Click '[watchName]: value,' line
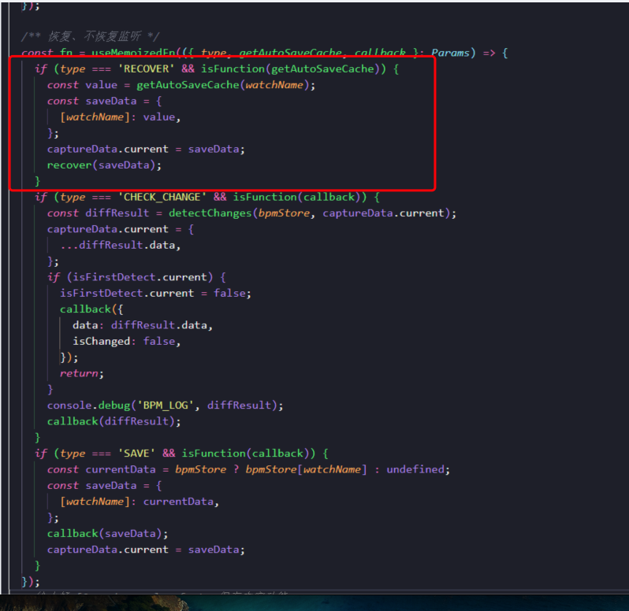Image resolution: width=629 pixels, height=611 pixels. [121, 117]
